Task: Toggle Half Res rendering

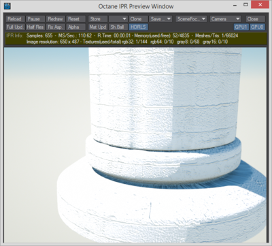Action: 35,27
